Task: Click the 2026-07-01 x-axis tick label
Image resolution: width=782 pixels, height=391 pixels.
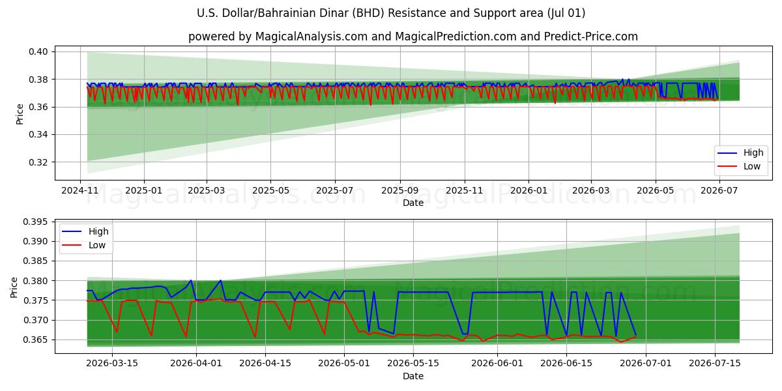Action: (645, 364)
